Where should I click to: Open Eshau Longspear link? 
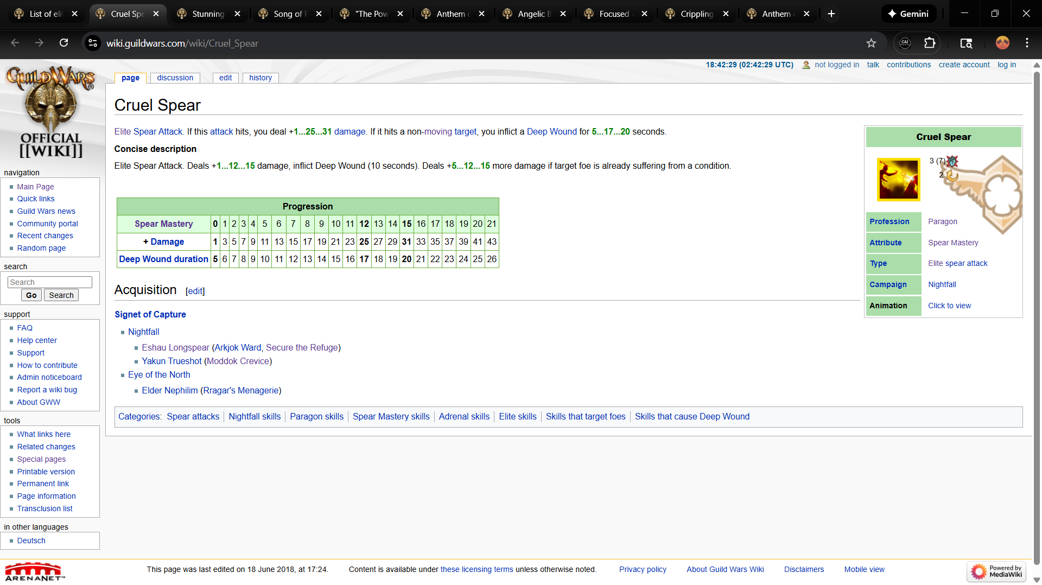175,347
